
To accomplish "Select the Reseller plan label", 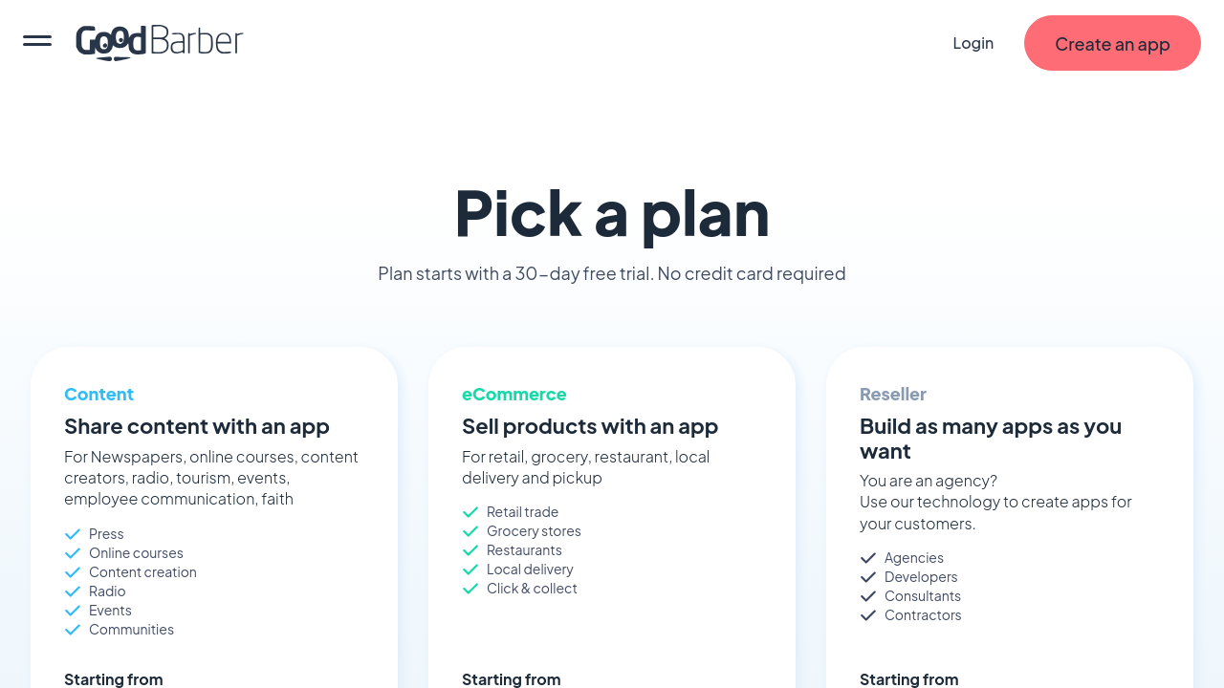I will pos(892,394).
